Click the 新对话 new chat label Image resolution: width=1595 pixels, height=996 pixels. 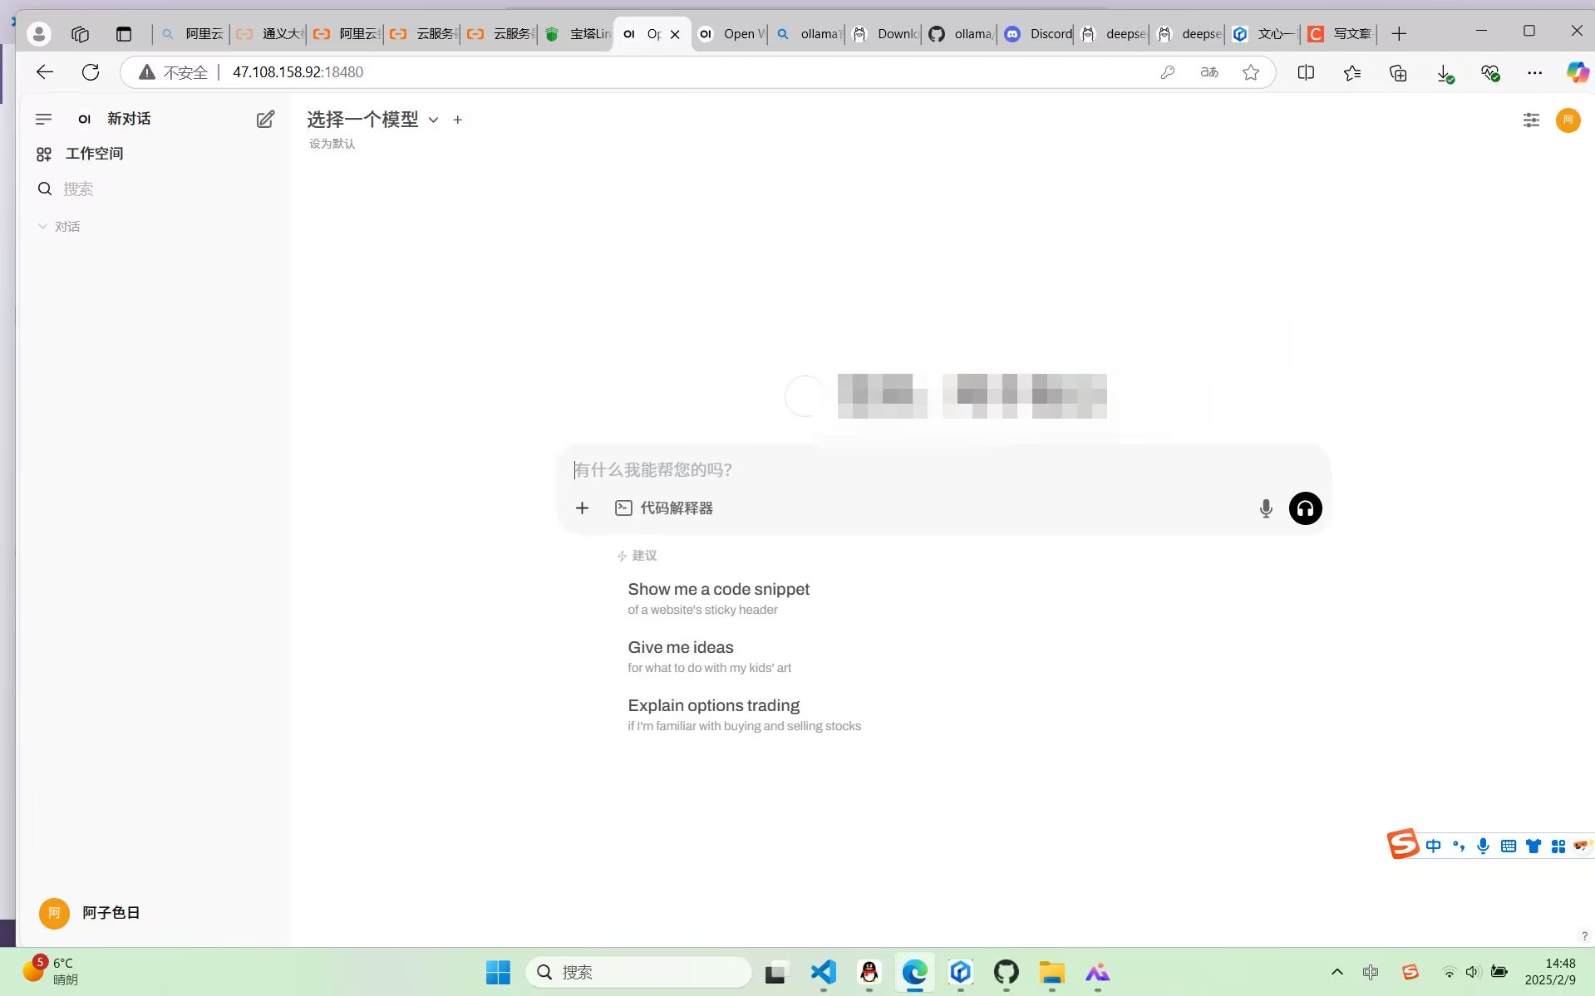pos(129,119)
